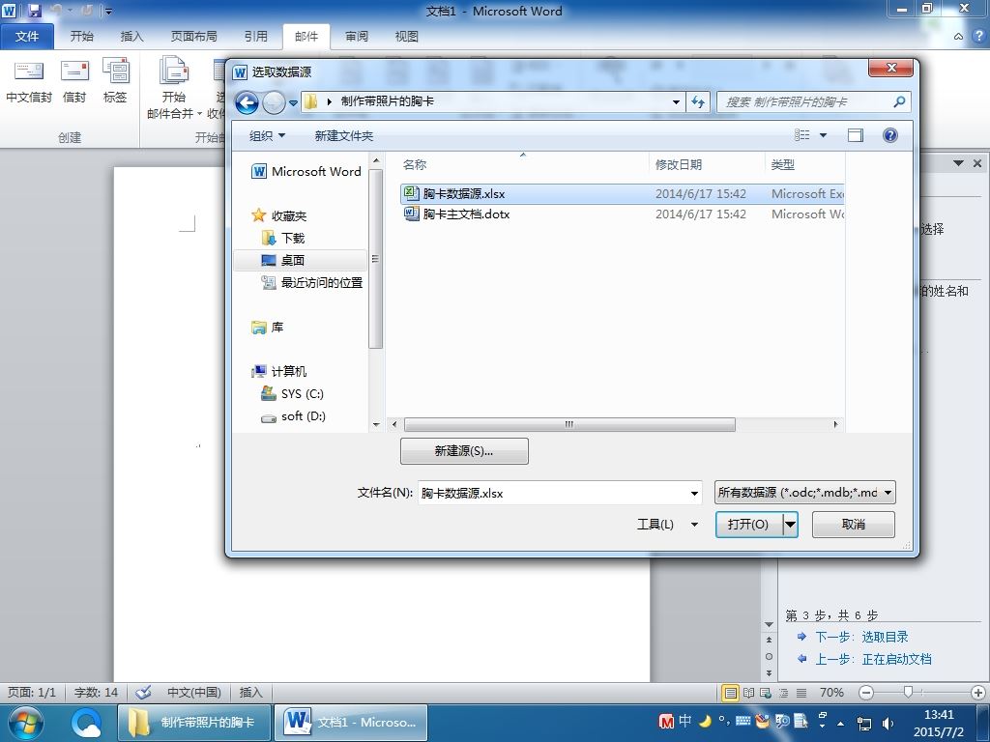Click the change view icon in the dialog toolbar

(x=801, y=135)
